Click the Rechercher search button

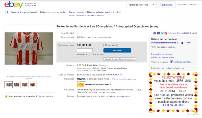(166, 5)
